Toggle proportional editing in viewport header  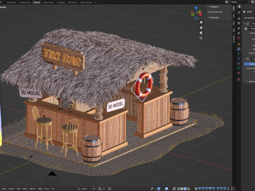tap(109, 189)
